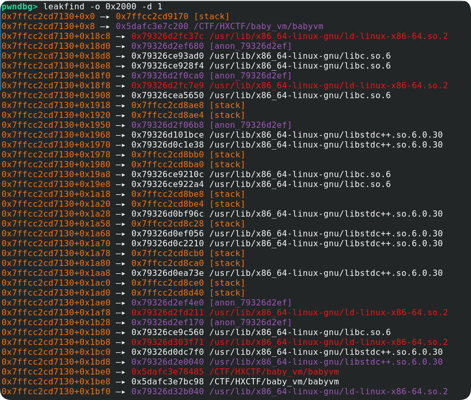Click anon address 0x79326d2f0ca0
Image resolution: width=471 pixels, height=400 pixels.
168,75
